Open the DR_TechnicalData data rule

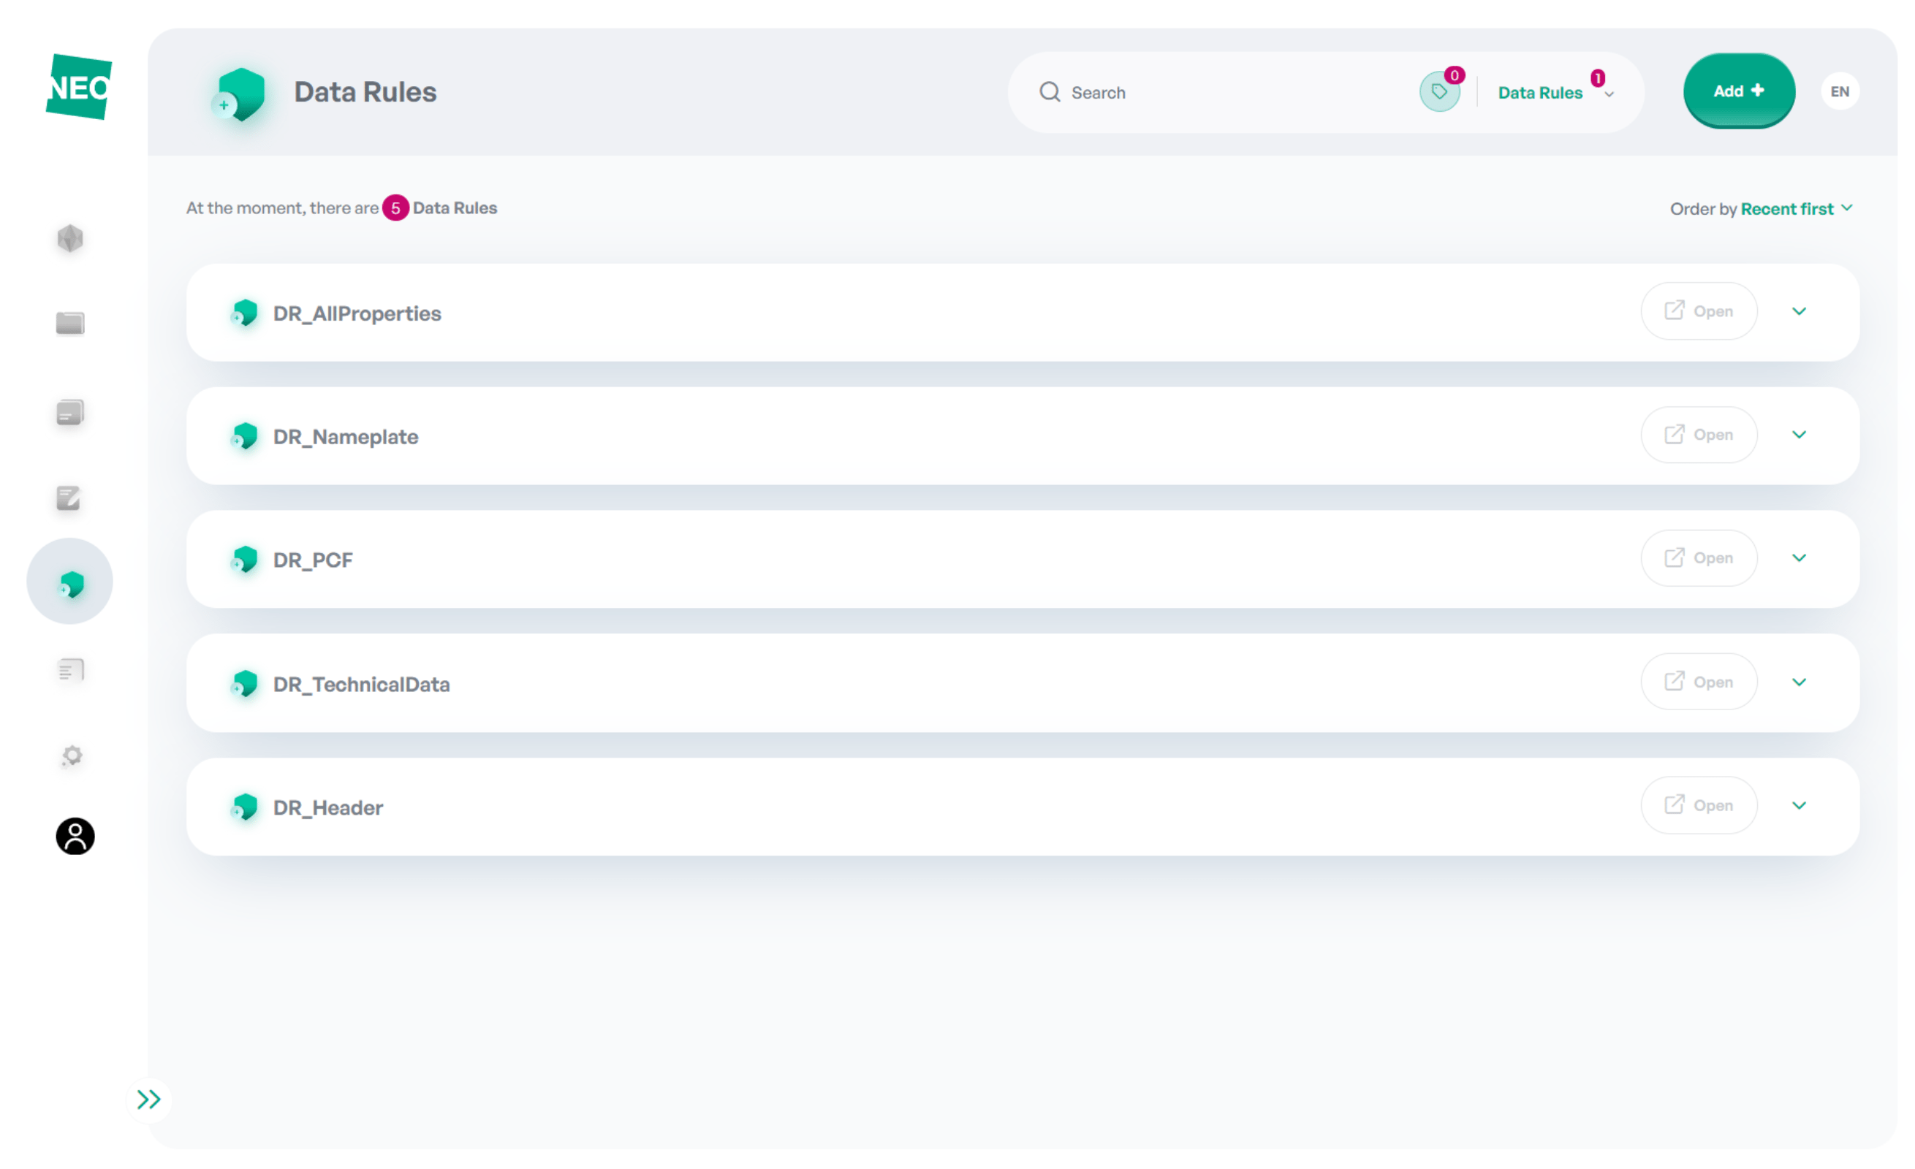pos(1698,682)
